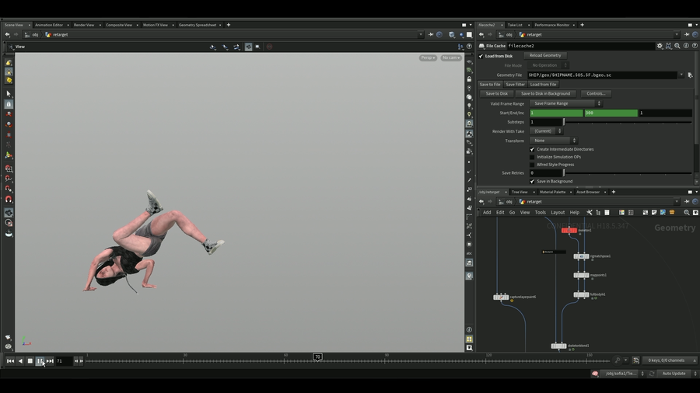Select the fullbodyik1 node
Viewport: 700px width, 393px height.
[x=581, y=295]
